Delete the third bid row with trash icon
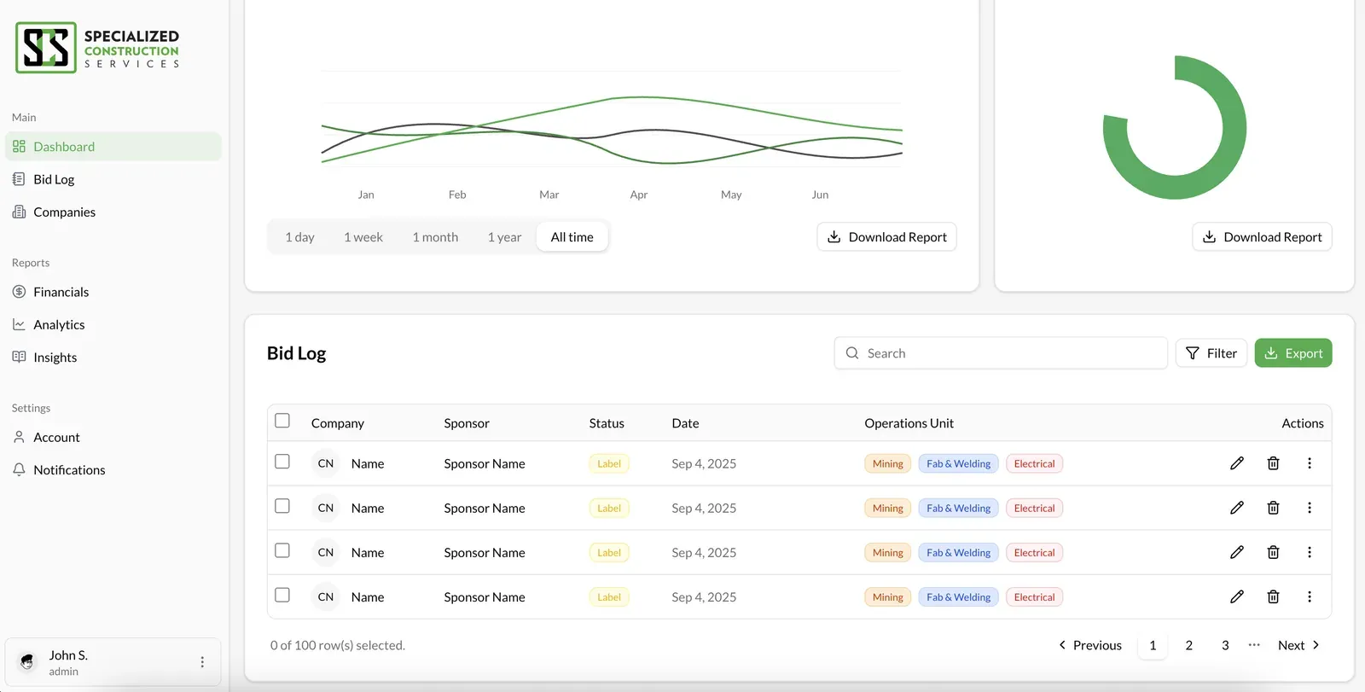 point(1273,552)
